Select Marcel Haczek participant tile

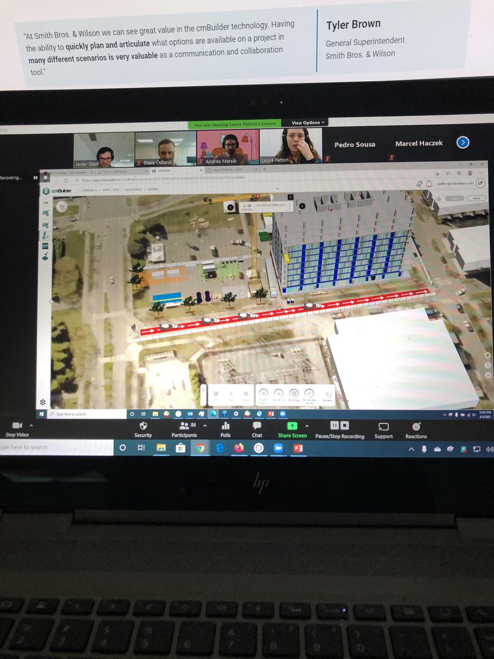(x=418, y=144)
